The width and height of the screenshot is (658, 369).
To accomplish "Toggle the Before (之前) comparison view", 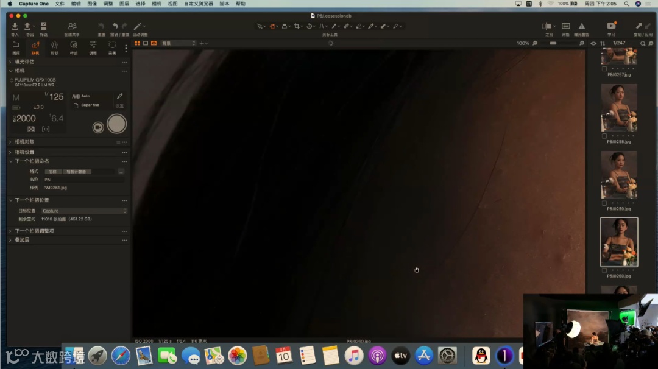I will [x=547, y=26].
